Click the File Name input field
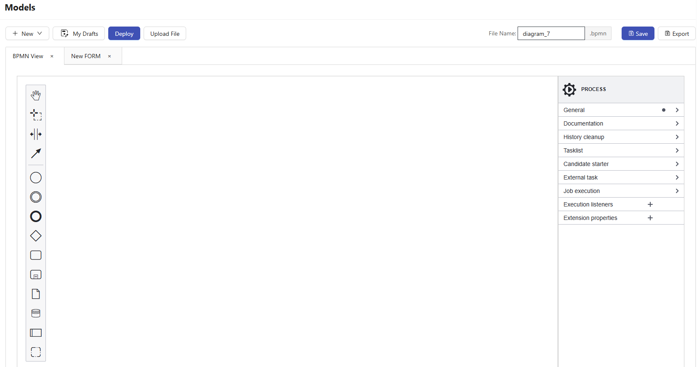This screenshot has width=697, height=367. click(551, 34)
